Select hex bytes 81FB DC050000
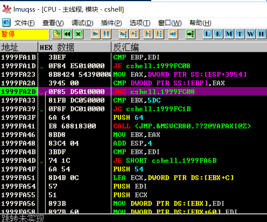Image resolution: width=267 pixels, height=222 pixels. (x=77, y=100)
